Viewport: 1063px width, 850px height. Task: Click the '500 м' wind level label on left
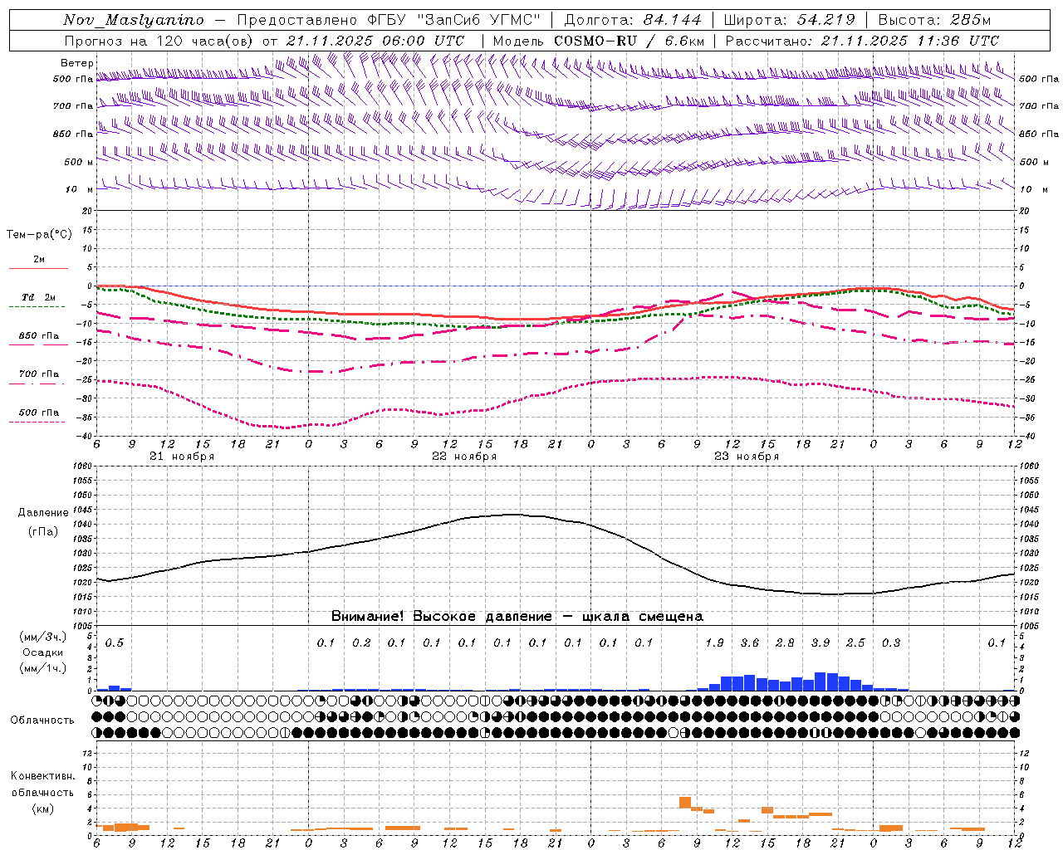[x=78, y=162]
